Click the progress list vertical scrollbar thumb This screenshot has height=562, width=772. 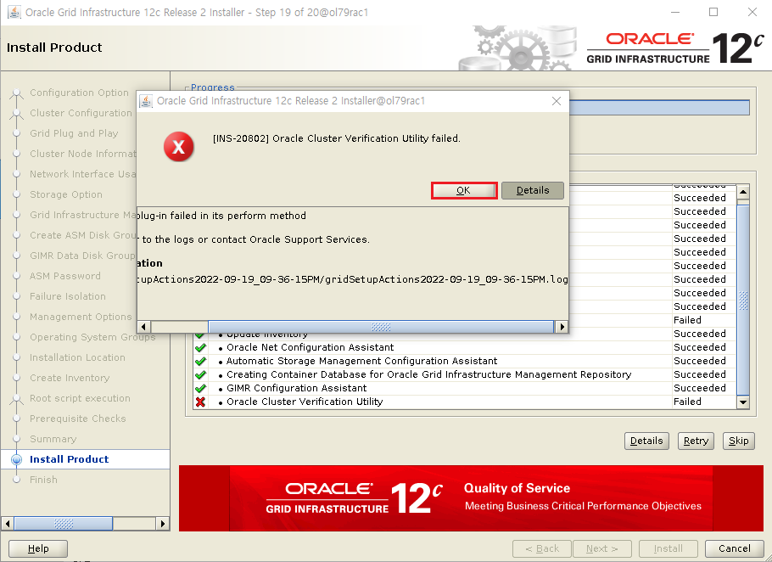point(743,300)
